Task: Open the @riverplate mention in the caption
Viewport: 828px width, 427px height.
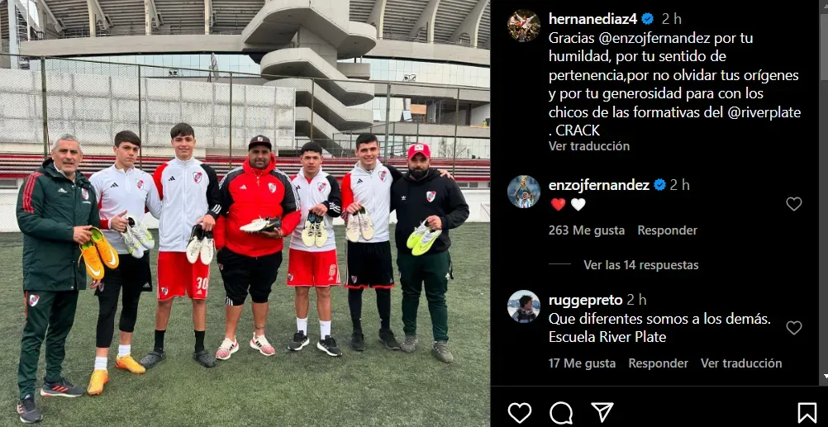Action: click(766, 112)
